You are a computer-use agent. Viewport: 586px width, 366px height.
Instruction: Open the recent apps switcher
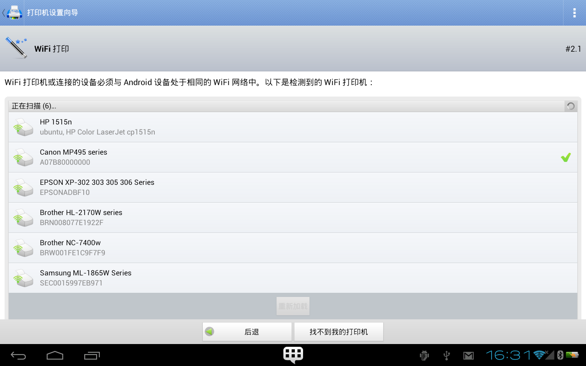coord(92,355)
